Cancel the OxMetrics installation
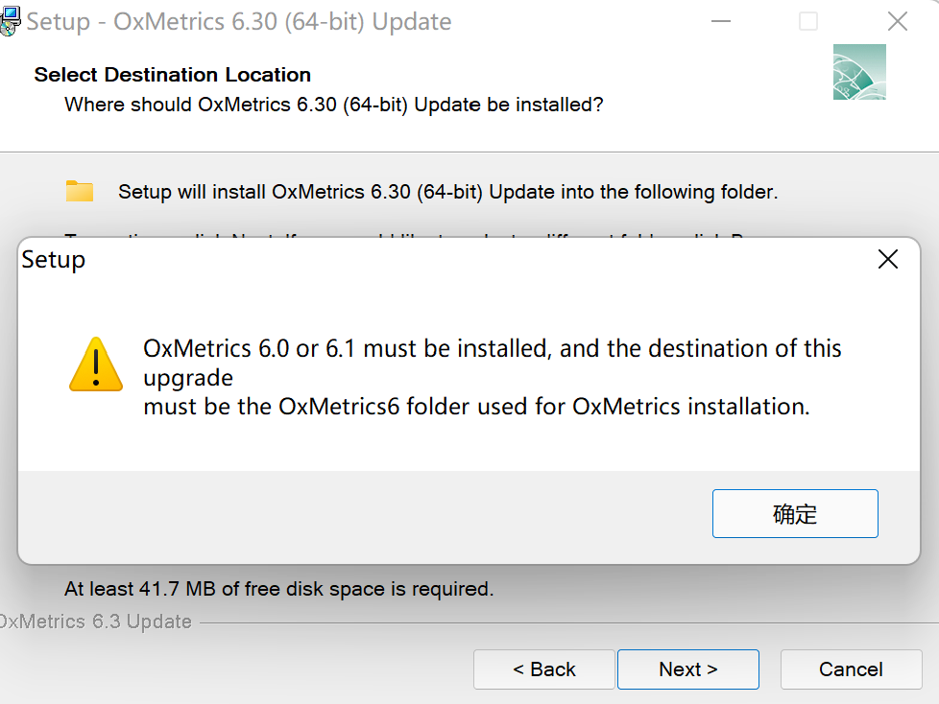939x704 pixels. pyautogui.click(x=851, y=669)
